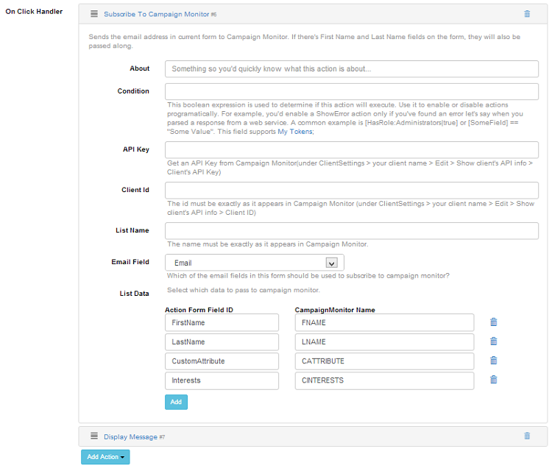Grab the Display Message reorder handle
Image resolution: width=552 pixels, height=468 pixels.
click(94, 436)
